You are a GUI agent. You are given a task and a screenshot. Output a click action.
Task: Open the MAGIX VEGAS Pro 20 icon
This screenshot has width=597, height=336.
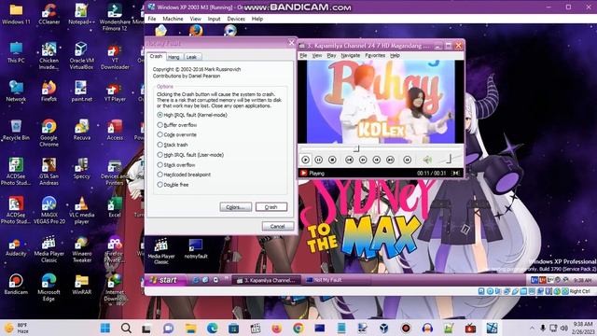click(49, 210)
